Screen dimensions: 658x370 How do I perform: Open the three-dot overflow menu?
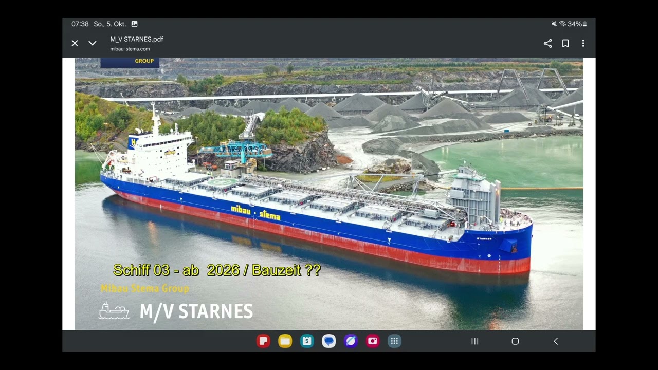coord(583,44)
